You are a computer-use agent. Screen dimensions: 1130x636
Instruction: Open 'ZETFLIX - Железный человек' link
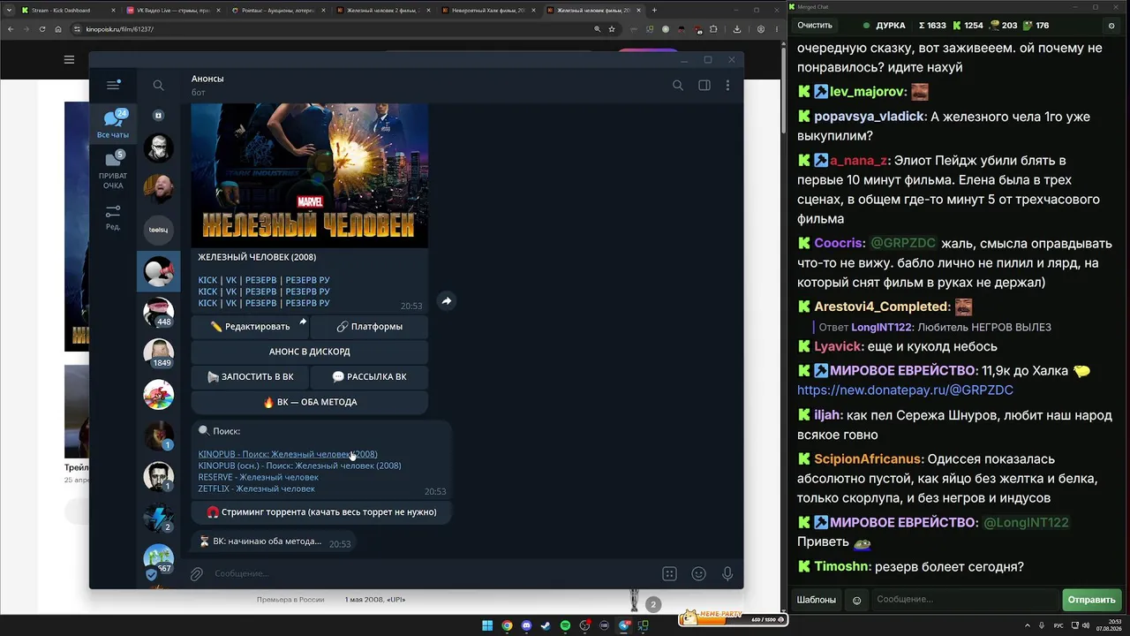256,488
